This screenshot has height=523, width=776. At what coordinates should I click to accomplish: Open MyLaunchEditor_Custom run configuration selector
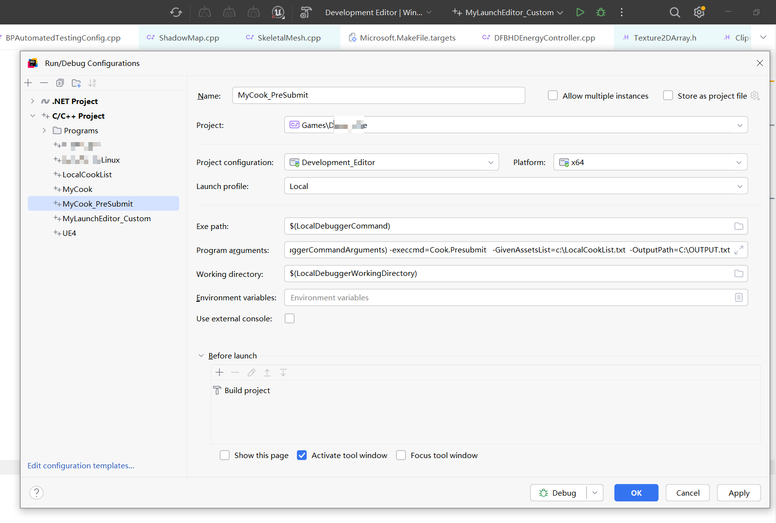pyautogui.click(x=507, y=12)
